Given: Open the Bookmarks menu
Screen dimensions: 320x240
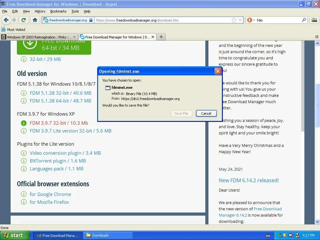Looking at the screenshot, I should point(58,11).
